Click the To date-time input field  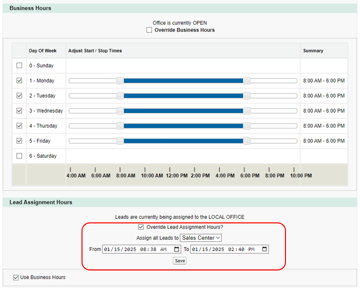[229, 249]
